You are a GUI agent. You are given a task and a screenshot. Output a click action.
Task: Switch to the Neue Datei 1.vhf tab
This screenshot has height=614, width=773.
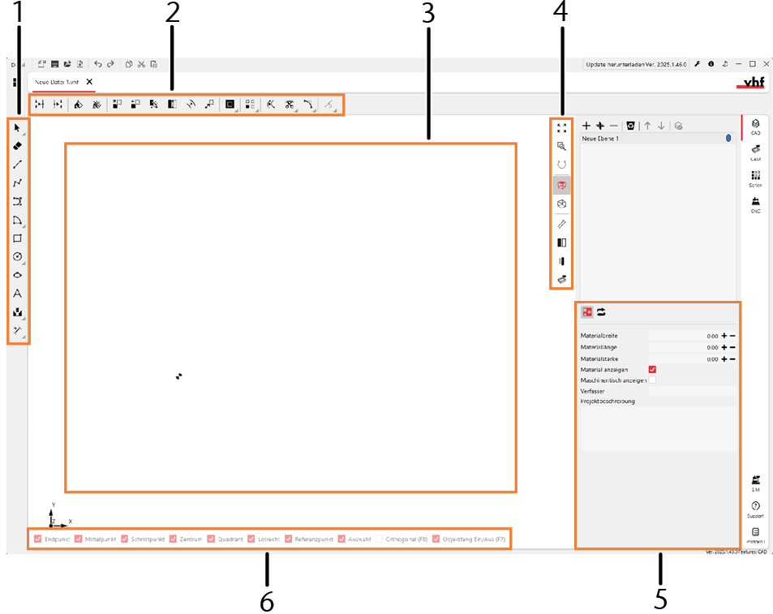click(57, 82)
